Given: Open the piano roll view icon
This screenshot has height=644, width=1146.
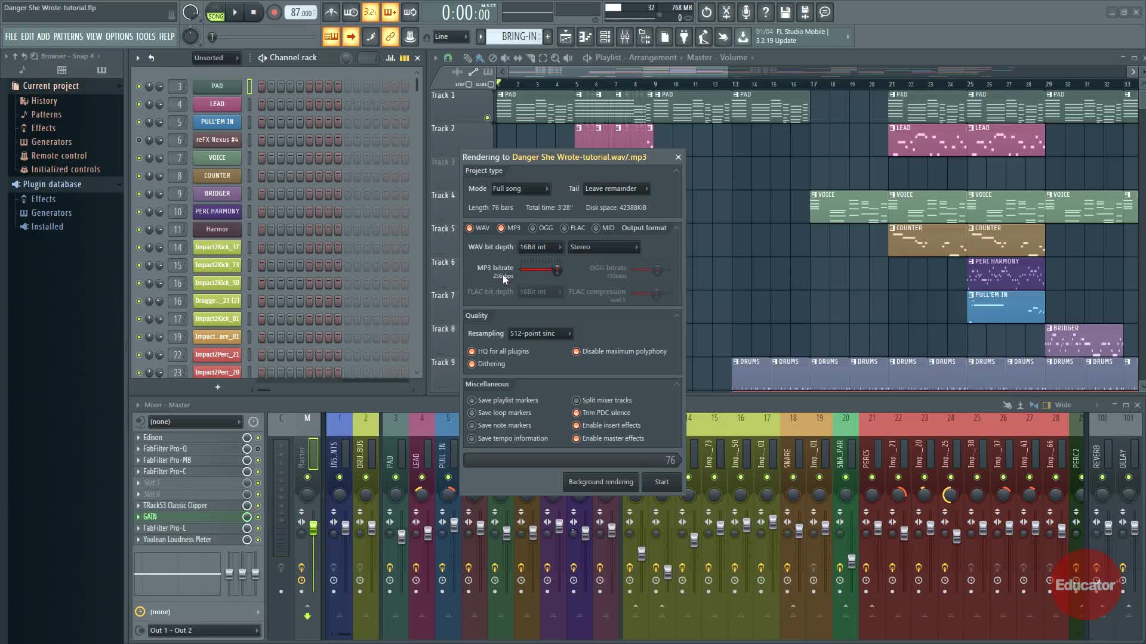Looking at the screenshot, I should tap(586, 38).
